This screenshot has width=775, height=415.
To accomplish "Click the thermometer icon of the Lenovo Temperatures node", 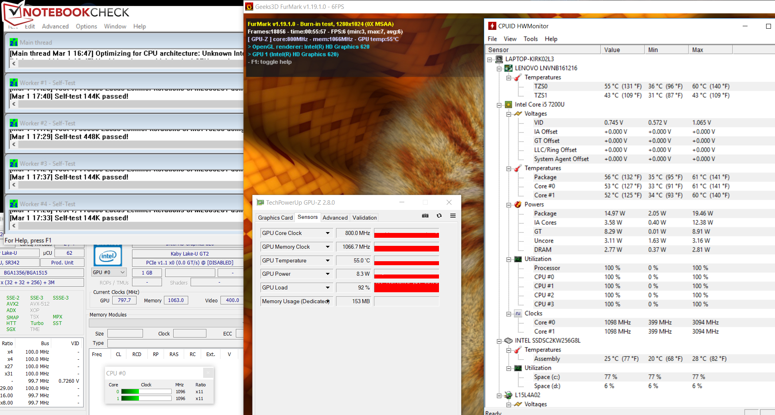I will click(518, 78).
